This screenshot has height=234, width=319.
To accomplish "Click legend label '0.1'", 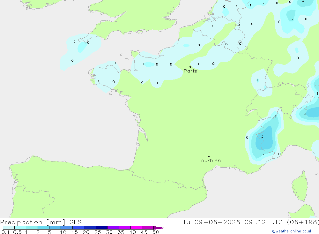I will (5, 232).
